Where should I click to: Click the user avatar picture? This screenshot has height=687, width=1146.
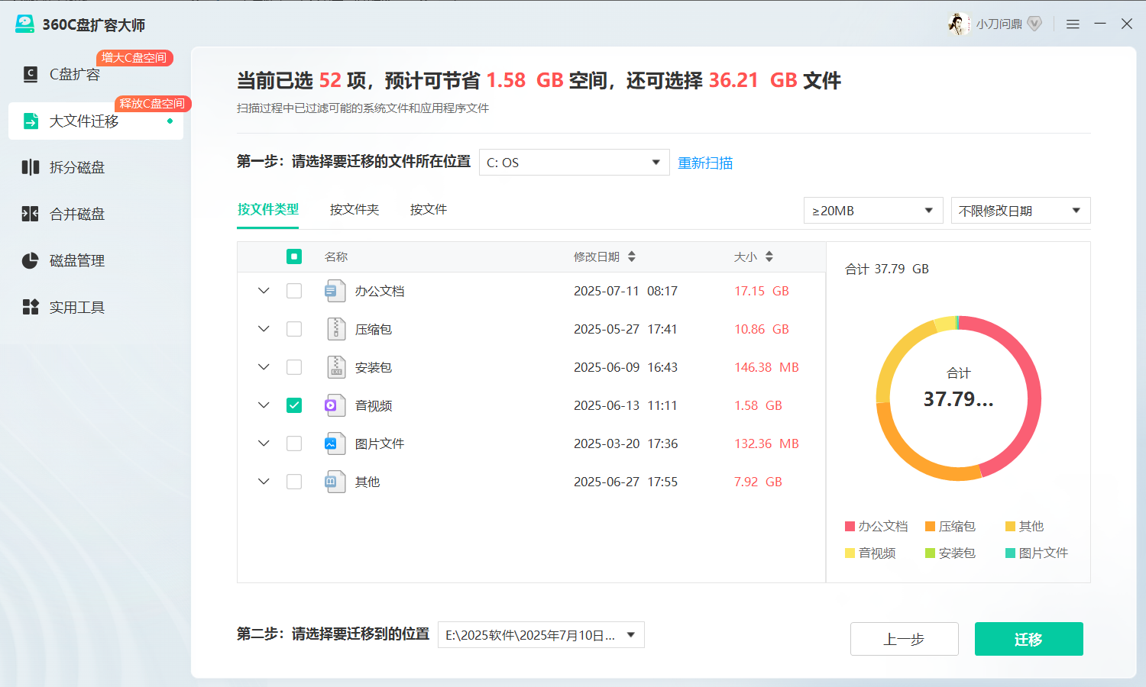[958, 24]
